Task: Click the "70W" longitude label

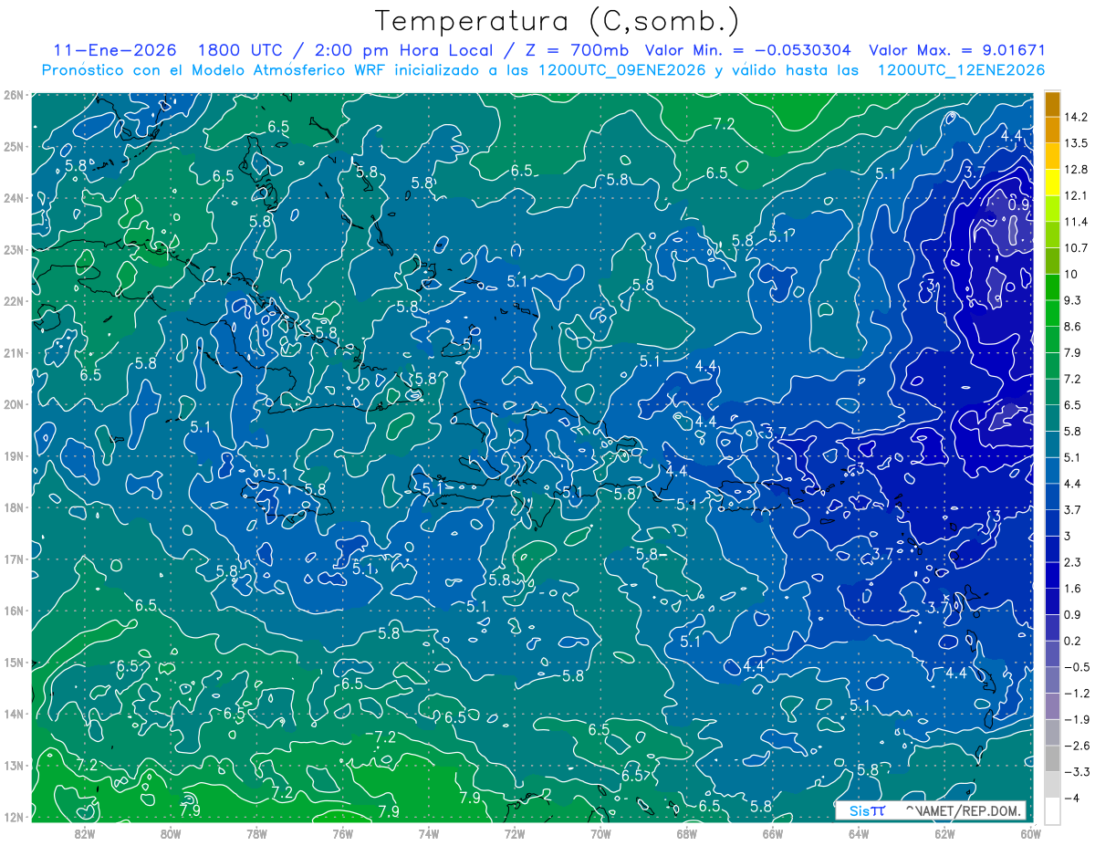Action: 600,832
